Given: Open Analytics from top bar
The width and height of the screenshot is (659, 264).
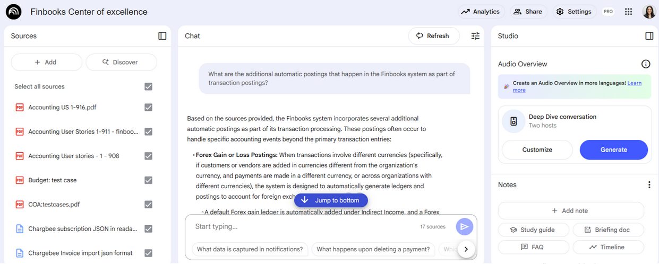Looking at the screenshot, I should [481, 12].
